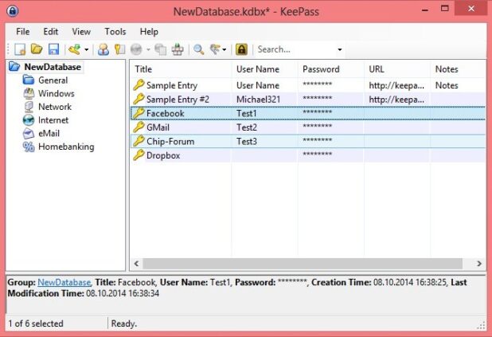Open the Show Entries dropdown arrow

pyautogui.click(x=225, y=49)
